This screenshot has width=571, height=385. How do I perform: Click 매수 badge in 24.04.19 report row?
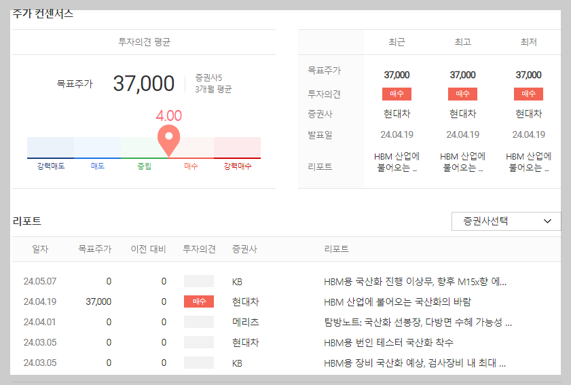click(199, 301)
